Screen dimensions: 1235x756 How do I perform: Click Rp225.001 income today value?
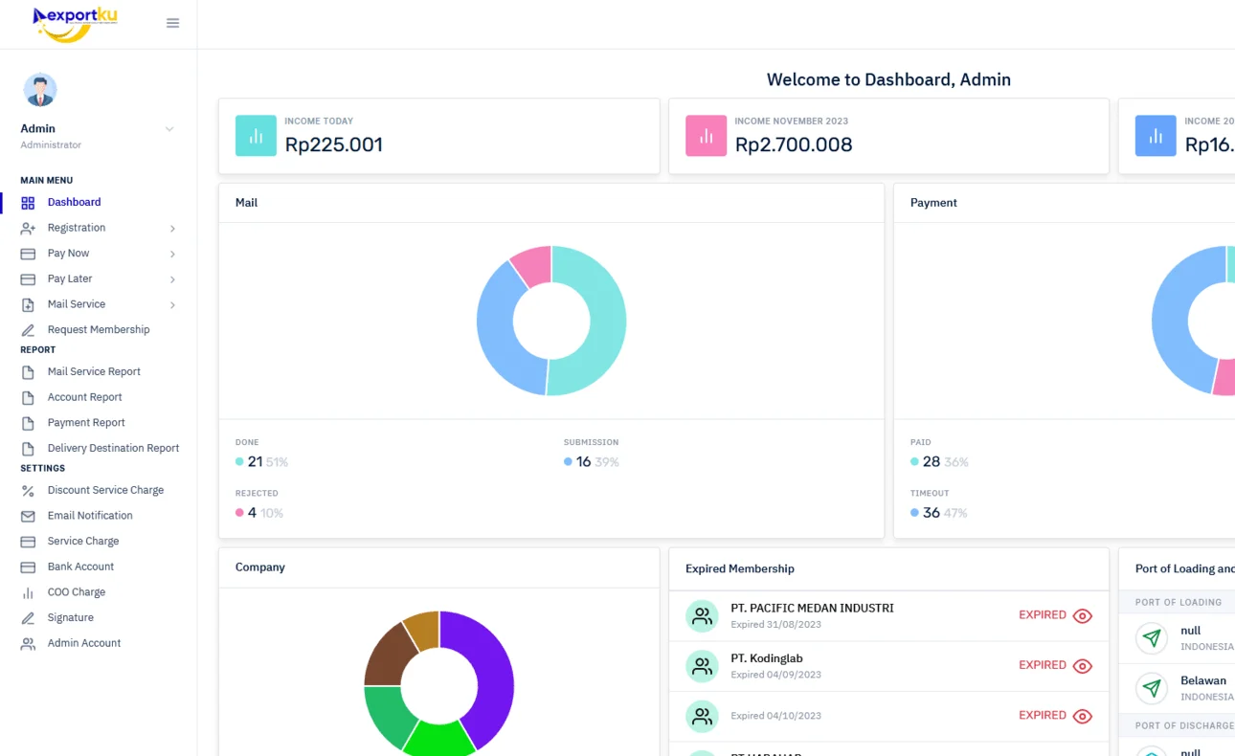click(x=334, y=145)
